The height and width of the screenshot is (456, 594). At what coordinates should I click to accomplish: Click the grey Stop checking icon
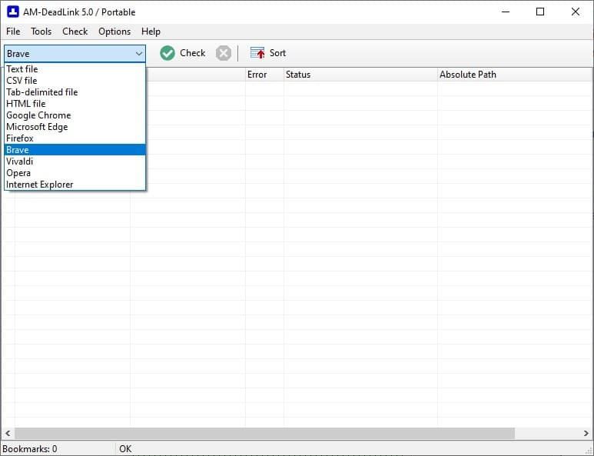click(x=224, y=53)
